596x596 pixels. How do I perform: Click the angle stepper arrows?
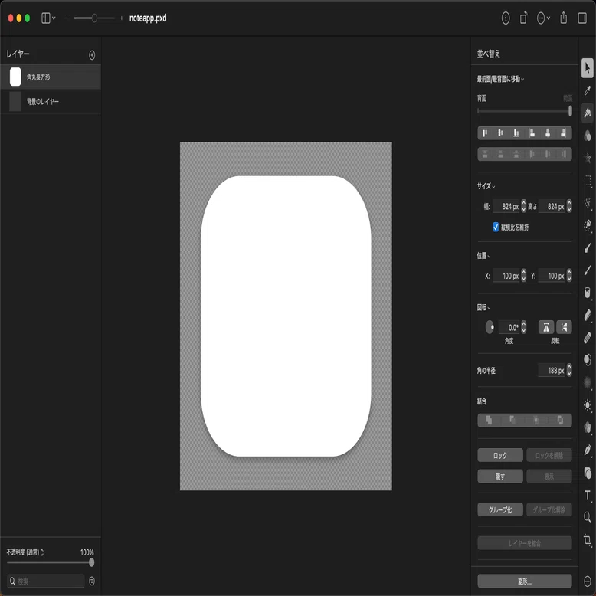point(523,327)
